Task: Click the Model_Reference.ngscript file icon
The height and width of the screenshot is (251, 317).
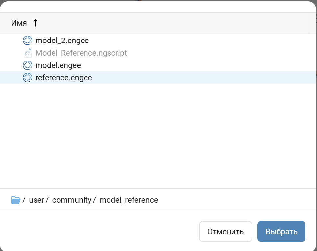Action: [x=28, y=53]
